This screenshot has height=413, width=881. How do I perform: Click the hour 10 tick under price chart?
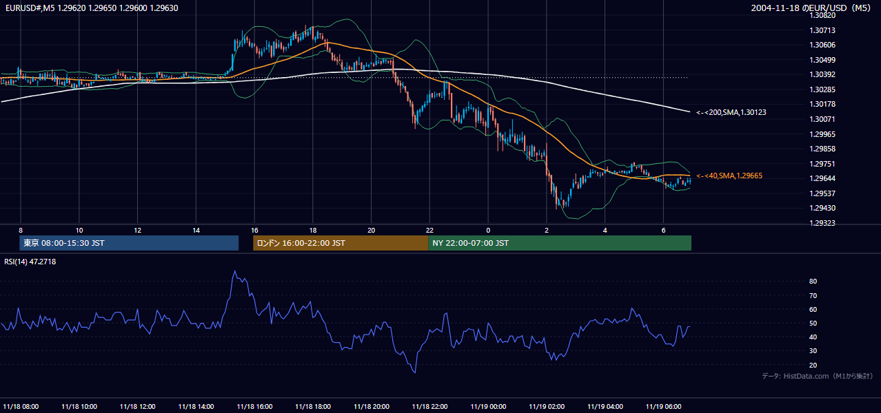point(79,230)
